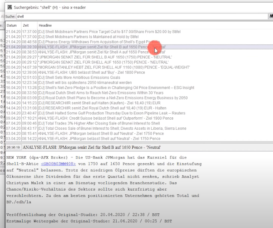Select 'Royal Dutch Shell Aims to Reach Net-Zero' row
The height and width of the screenshot is (228, 273).
(x=139, y=93)
